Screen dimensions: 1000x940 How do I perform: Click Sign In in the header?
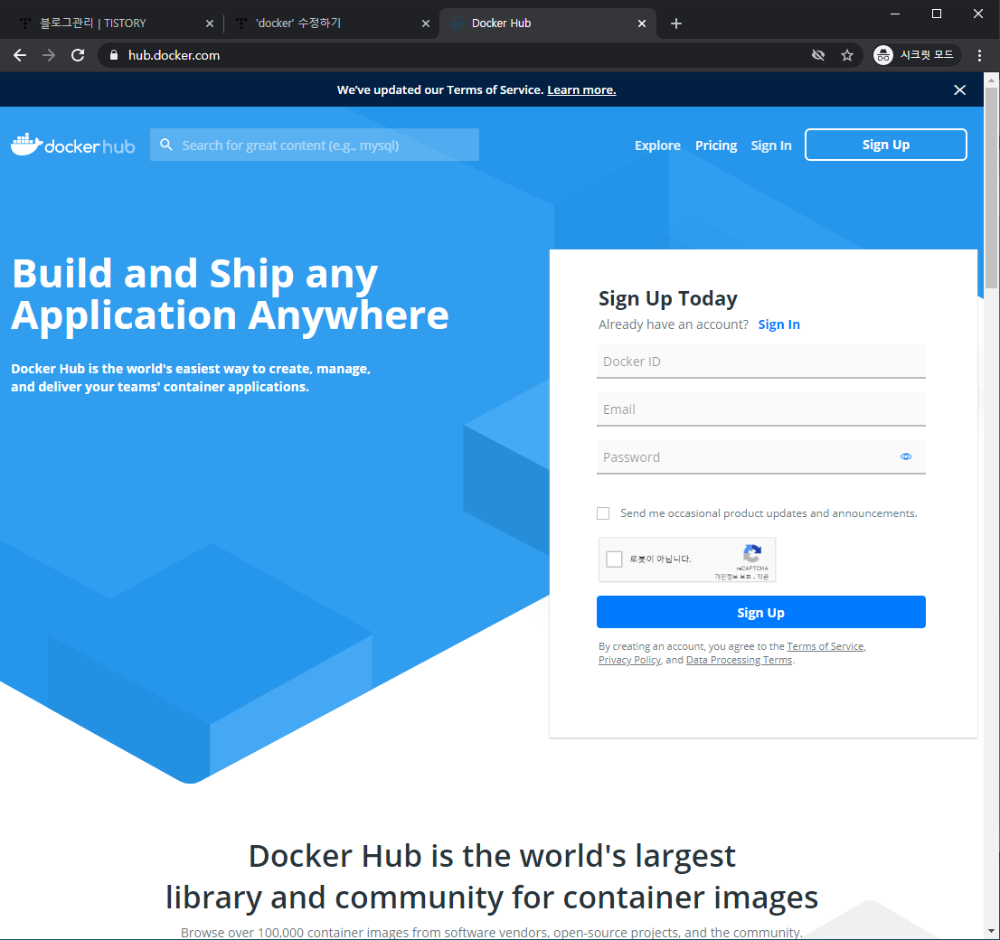[771, 146]
